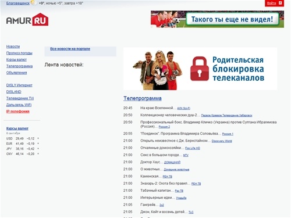This screenshot has height=218, width=291.
Task: Open Прогноз погоды in the side menu
Action: pyautogui.click(x=19, y=53)
